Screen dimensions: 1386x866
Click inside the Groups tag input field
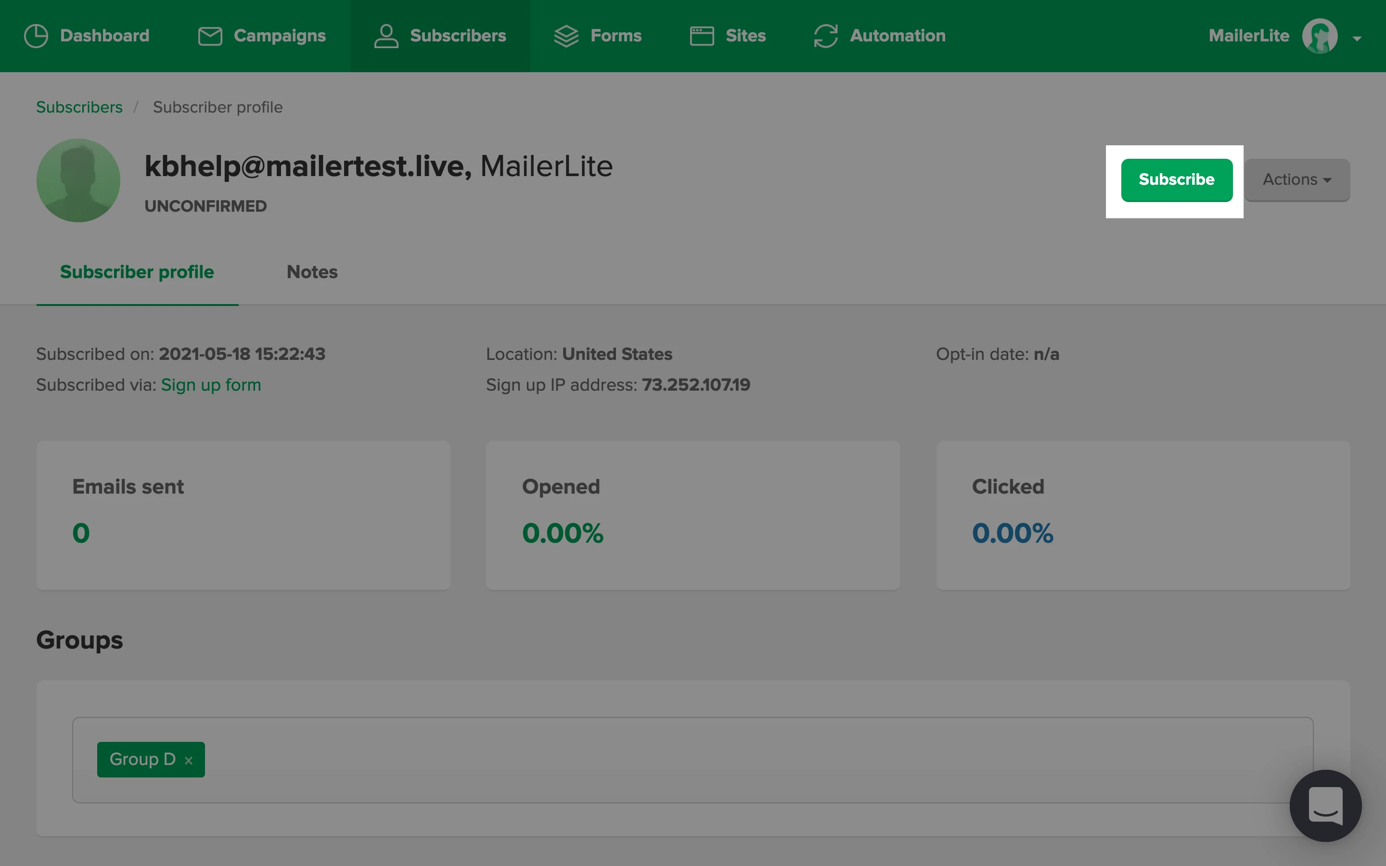pos(687,760)
